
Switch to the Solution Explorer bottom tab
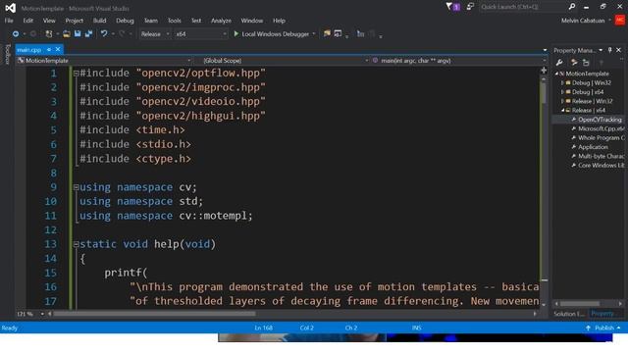569,314
